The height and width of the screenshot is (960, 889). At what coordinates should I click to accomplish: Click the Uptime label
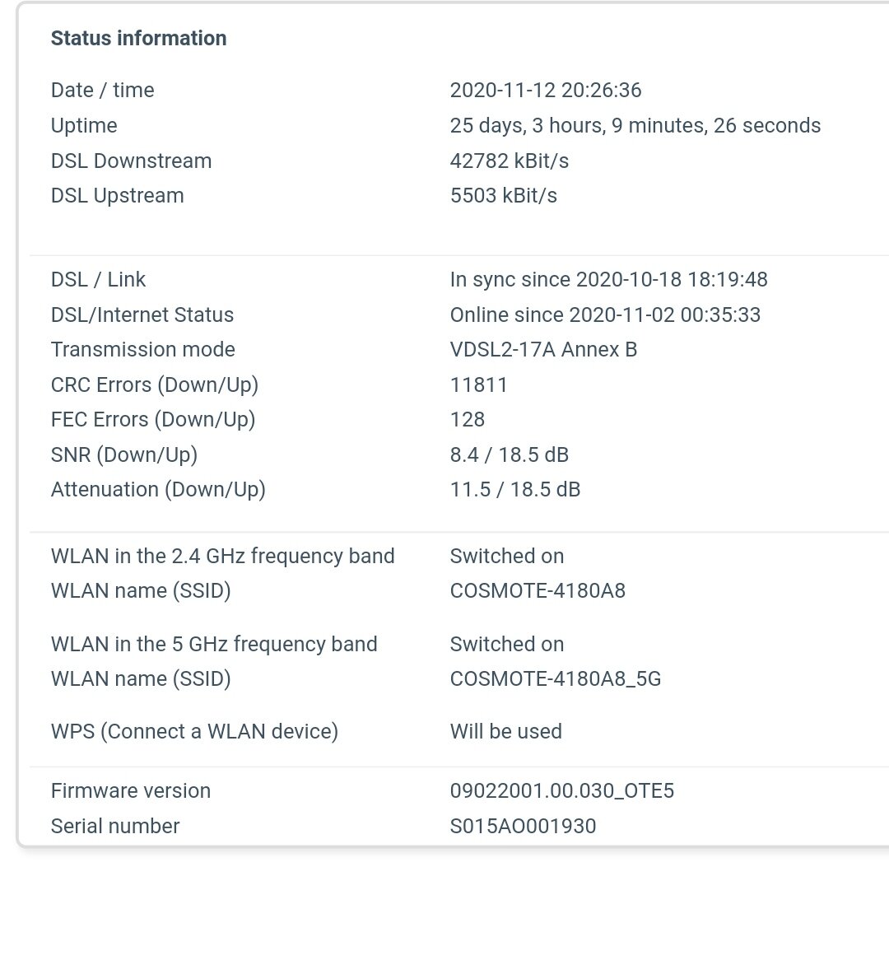[x=84, y=125]
